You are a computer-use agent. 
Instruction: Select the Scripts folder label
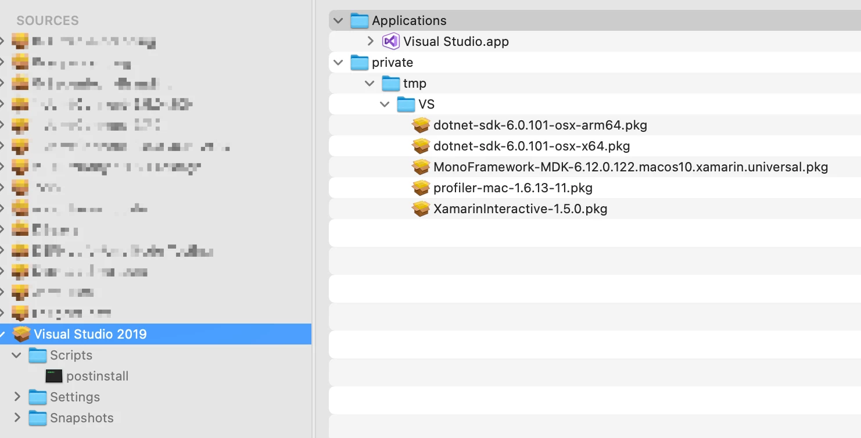[x=71, y=356]
